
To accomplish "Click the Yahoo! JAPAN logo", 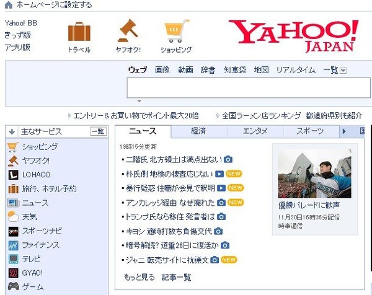I will tap(294, 36).
